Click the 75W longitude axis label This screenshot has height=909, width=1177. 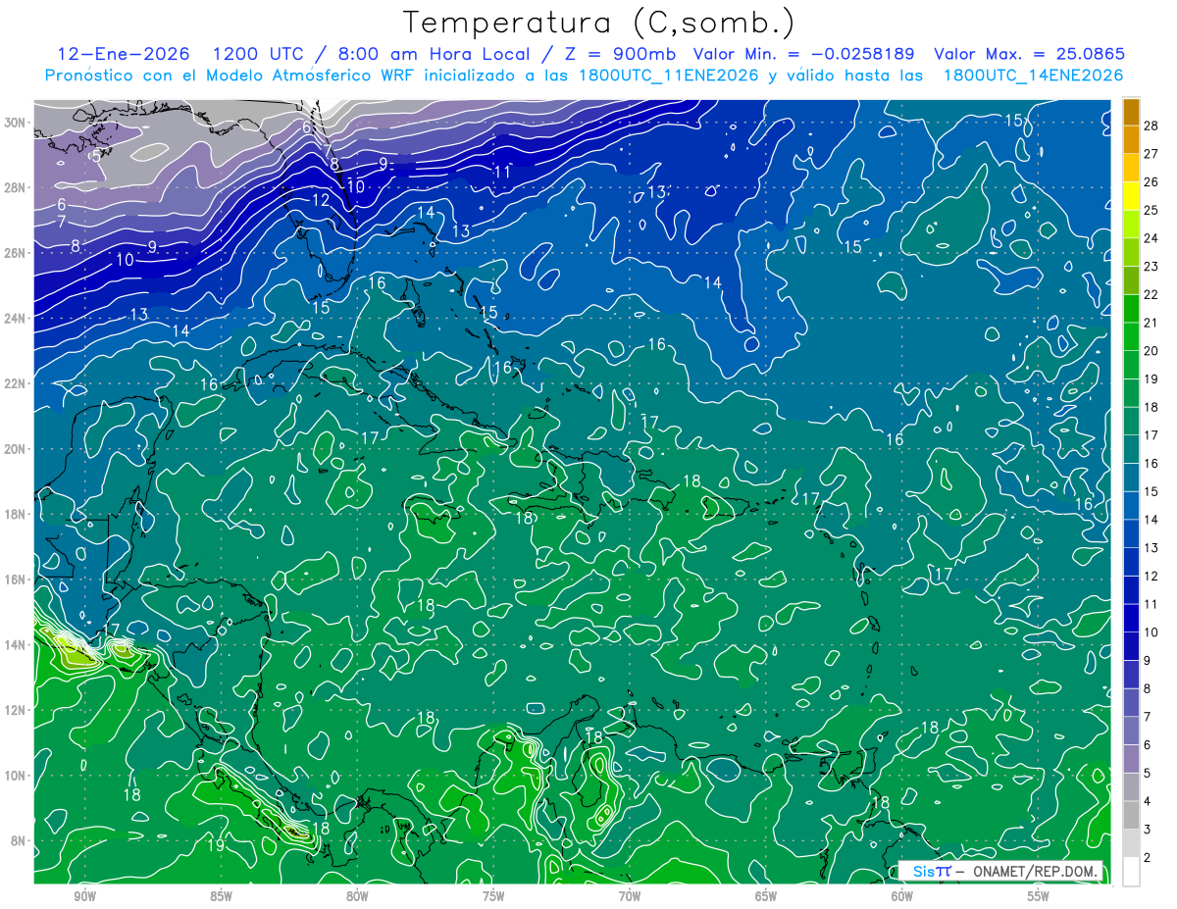pyautogui.click(x=493, y=896)
